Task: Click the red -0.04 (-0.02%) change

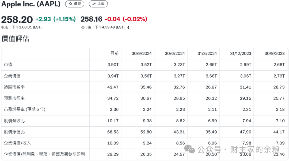Action: (x=126, y=19)
